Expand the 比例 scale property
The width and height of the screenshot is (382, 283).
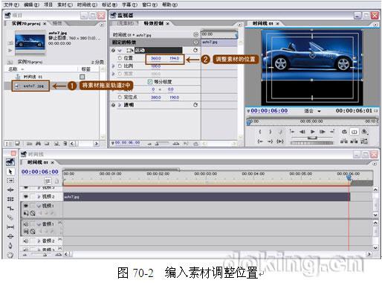[x=114, y=66]
